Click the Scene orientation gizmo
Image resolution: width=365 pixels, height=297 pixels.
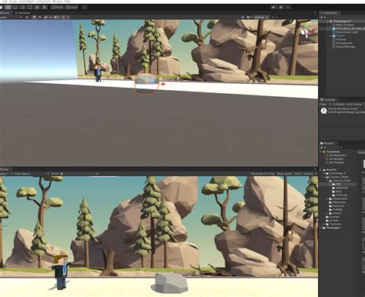306,32
